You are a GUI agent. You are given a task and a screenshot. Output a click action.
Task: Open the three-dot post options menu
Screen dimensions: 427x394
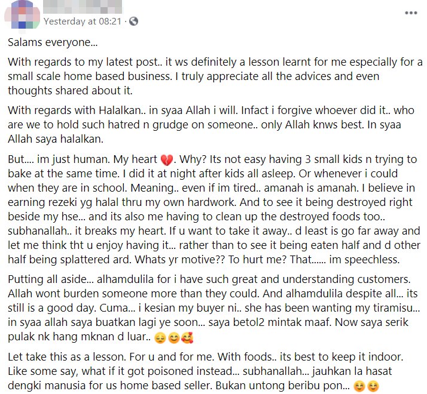pyautogui.click(x=411, y=13)
